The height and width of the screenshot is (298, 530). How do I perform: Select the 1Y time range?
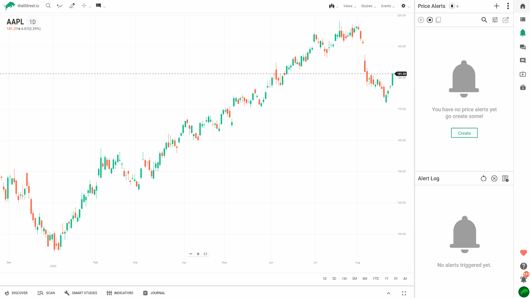coord(386,279)
